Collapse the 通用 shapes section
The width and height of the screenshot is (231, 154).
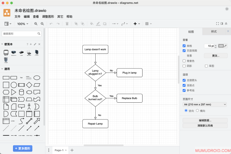click(7, 69)
